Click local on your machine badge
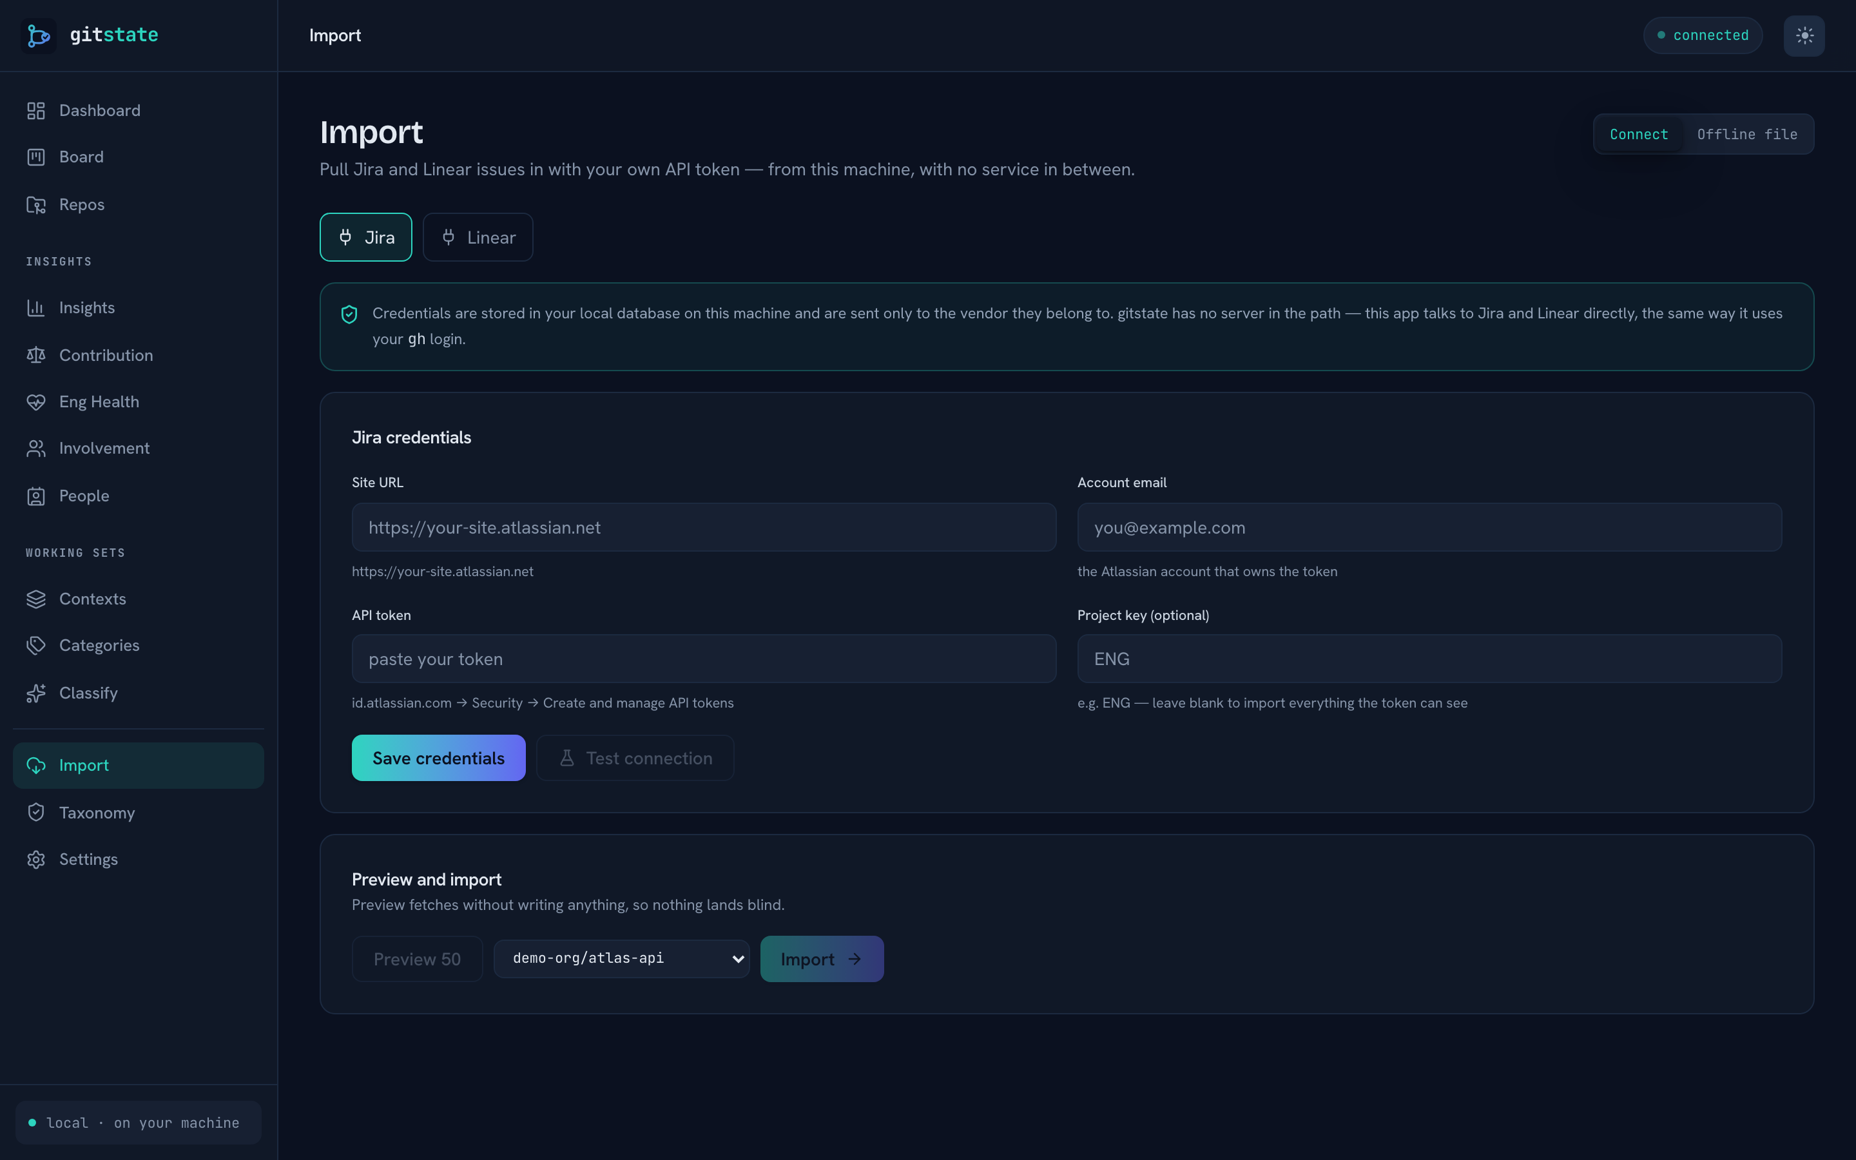This screenshot has width=1856, height=1160. click(138, 1123)
